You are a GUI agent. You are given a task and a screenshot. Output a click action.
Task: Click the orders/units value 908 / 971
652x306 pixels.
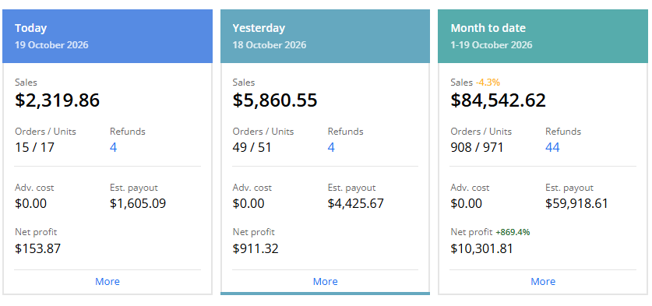(x=477, y=147)
